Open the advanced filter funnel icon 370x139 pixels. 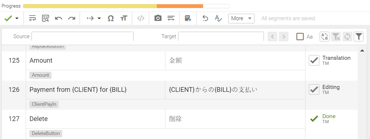tap(358, 37)
